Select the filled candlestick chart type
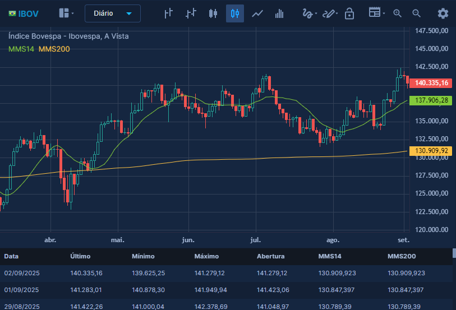The image size is (456, 310). point(213,13)
